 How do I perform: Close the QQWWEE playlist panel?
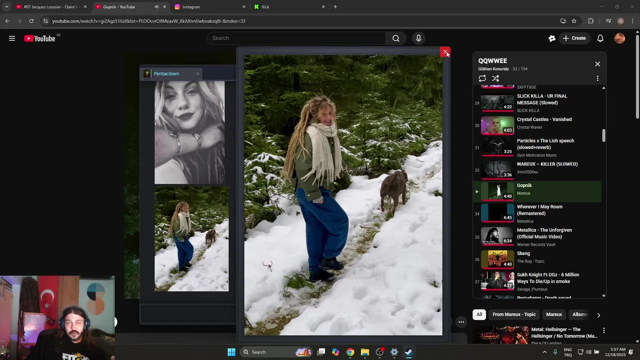597,64
